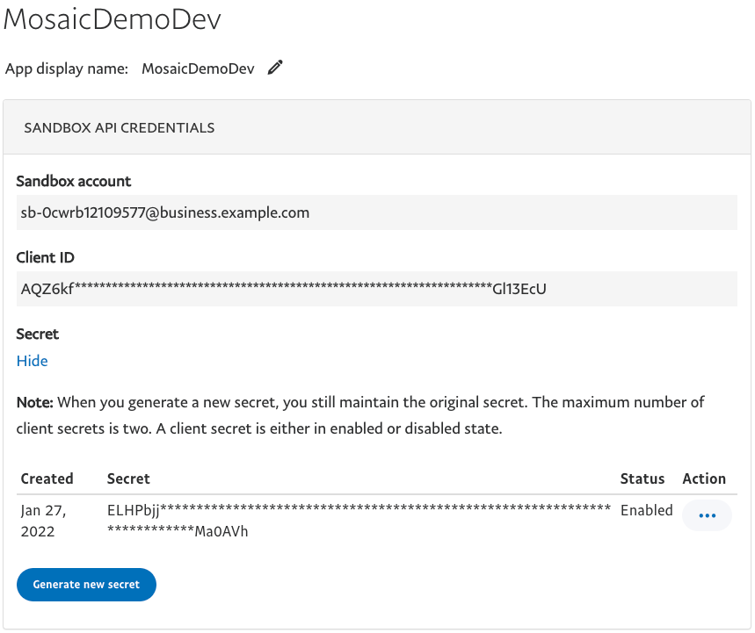Click the Note text about client secrets
This screenshot has width=755, height=633.
click(360, 416)
